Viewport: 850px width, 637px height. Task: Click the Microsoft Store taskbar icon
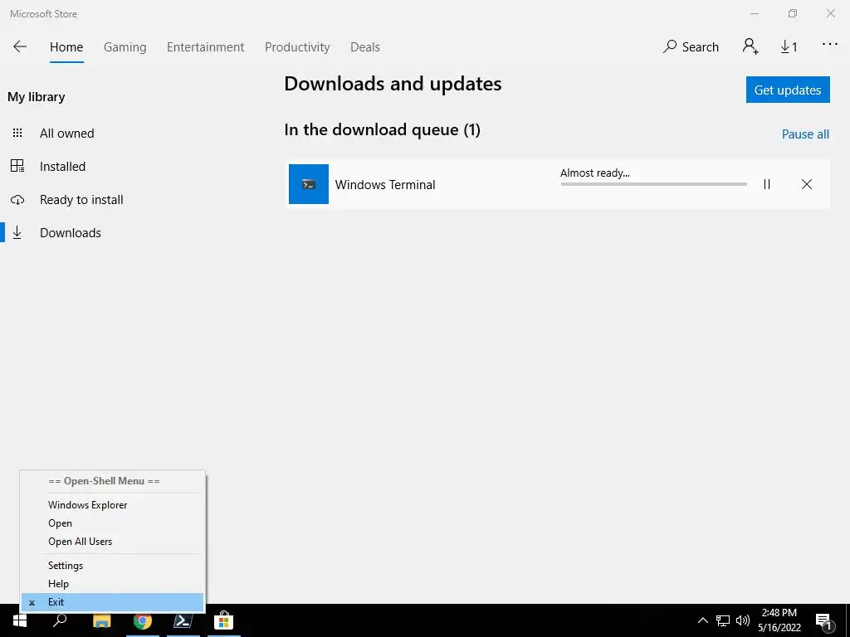223,620
